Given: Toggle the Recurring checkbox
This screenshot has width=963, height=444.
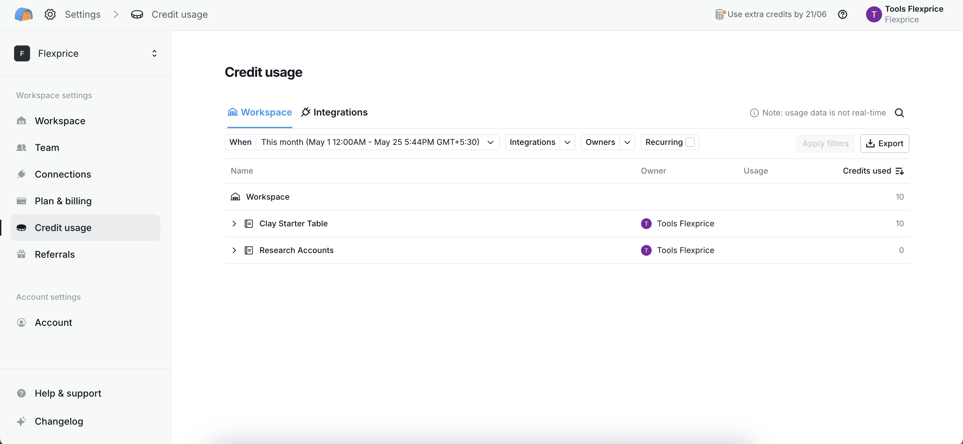Looking at the screenshot, I should pyautogui.click(x=690, y=142).
